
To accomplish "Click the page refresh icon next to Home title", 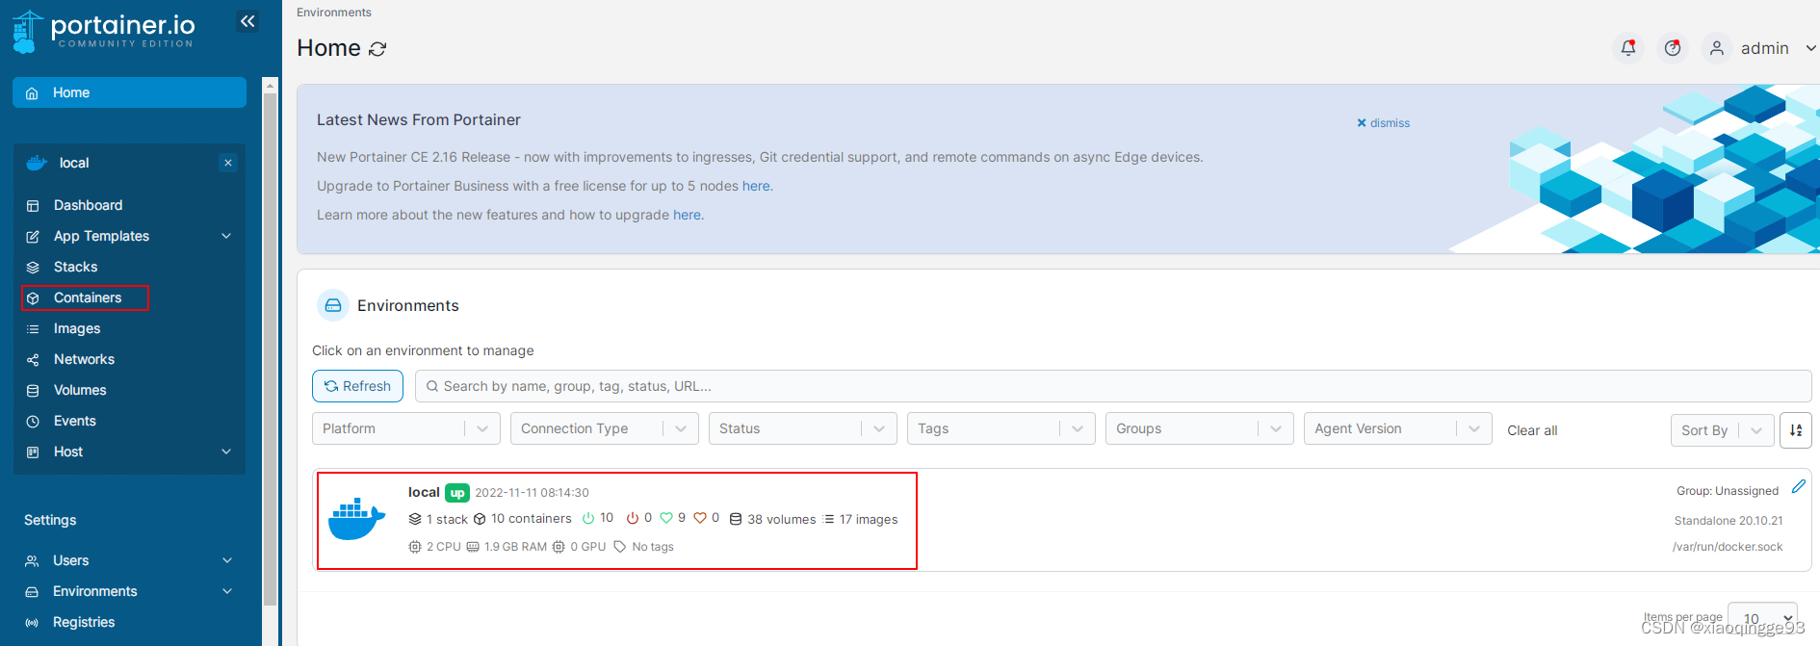I will [x=377, y=49].
